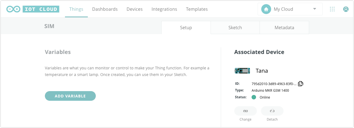The height and width of the screenshot is (128, 354).
Task: Open the user profile icon
Action: tap(346, 9)
